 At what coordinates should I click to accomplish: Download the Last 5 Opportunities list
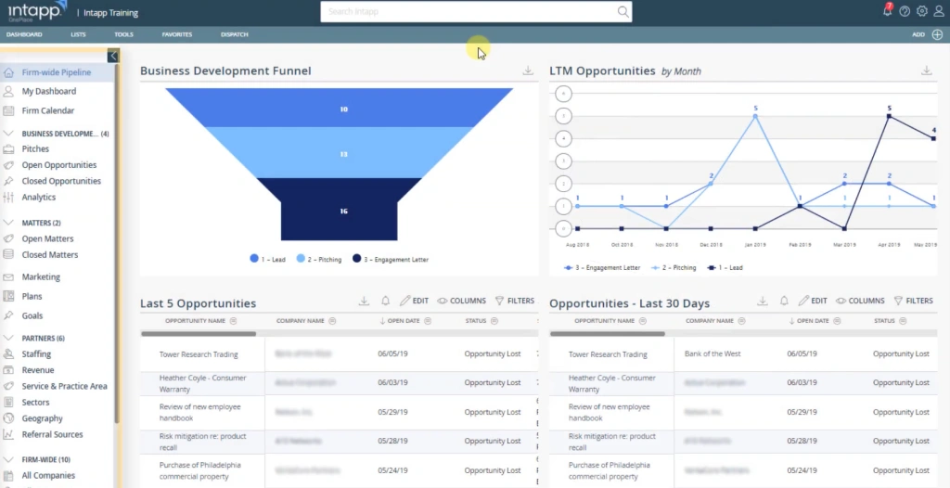[364, 301]
